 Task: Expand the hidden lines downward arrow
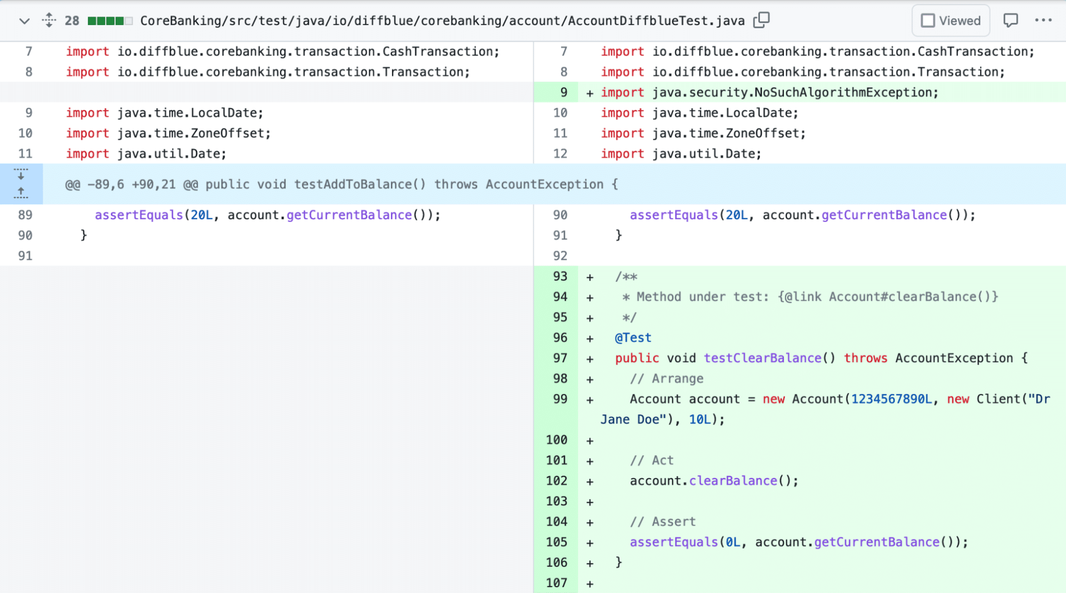coord(21,174)
